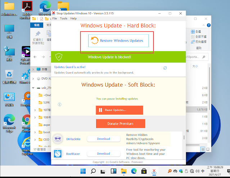Open the Administrator folder on desktop
Viewport: 230px width, 178px height.
pos(9,9)
